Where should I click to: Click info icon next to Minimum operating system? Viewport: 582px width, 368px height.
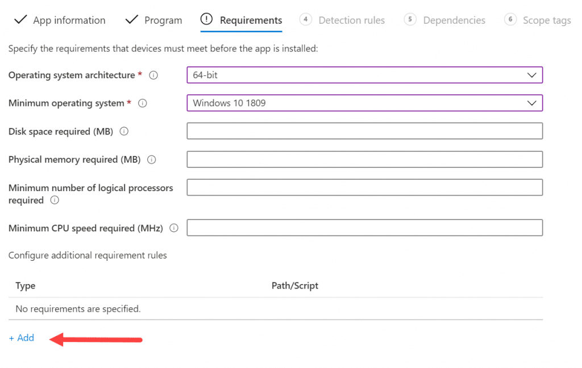coord(143,103)
